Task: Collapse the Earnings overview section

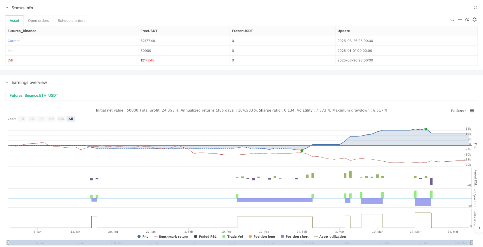Action: coord(7,82)
